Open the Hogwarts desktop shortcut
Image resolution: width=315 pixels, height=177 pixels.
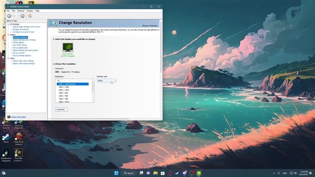point(6,155)
